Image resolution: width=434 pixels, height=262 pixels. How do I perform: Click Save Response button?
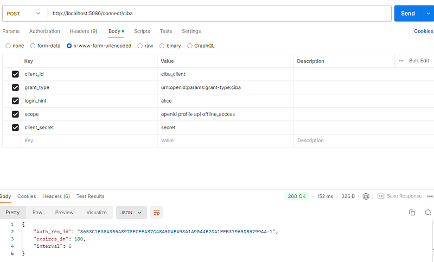coord(400,196)
